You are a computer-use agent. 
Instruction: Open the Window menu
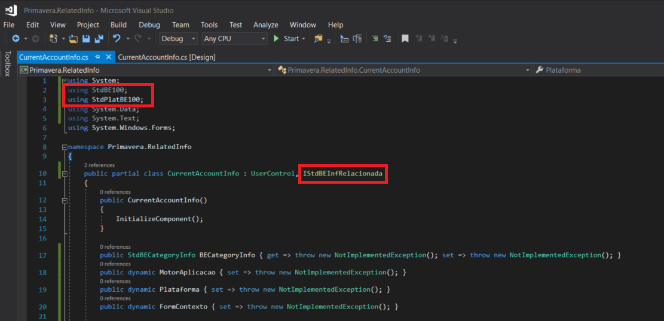(303, 25)
